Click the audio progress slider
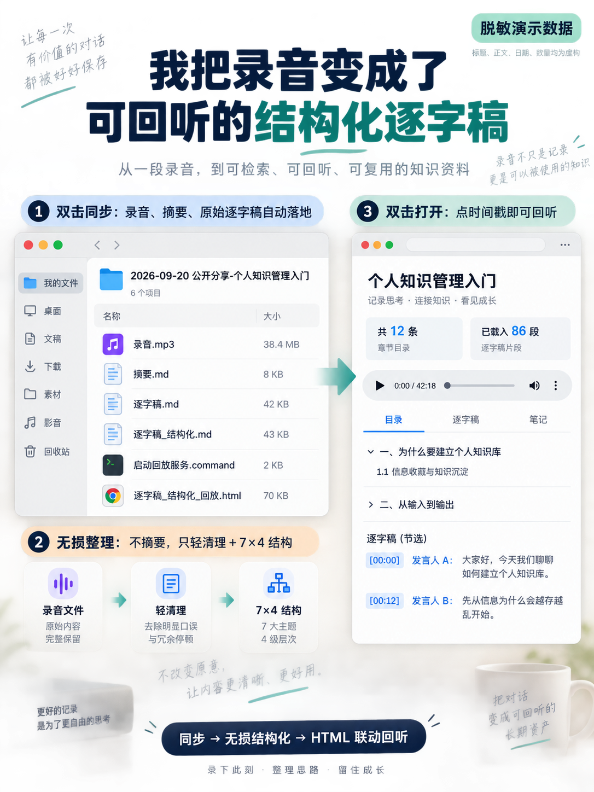Image resolution: width=594 pixels, height=792 pixels. (x=481, y=386)
